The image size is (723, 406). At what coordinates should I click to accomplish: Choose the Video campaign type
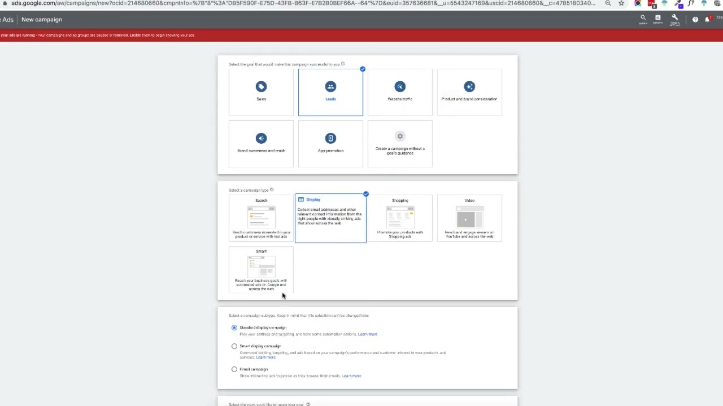pos(469,218)
